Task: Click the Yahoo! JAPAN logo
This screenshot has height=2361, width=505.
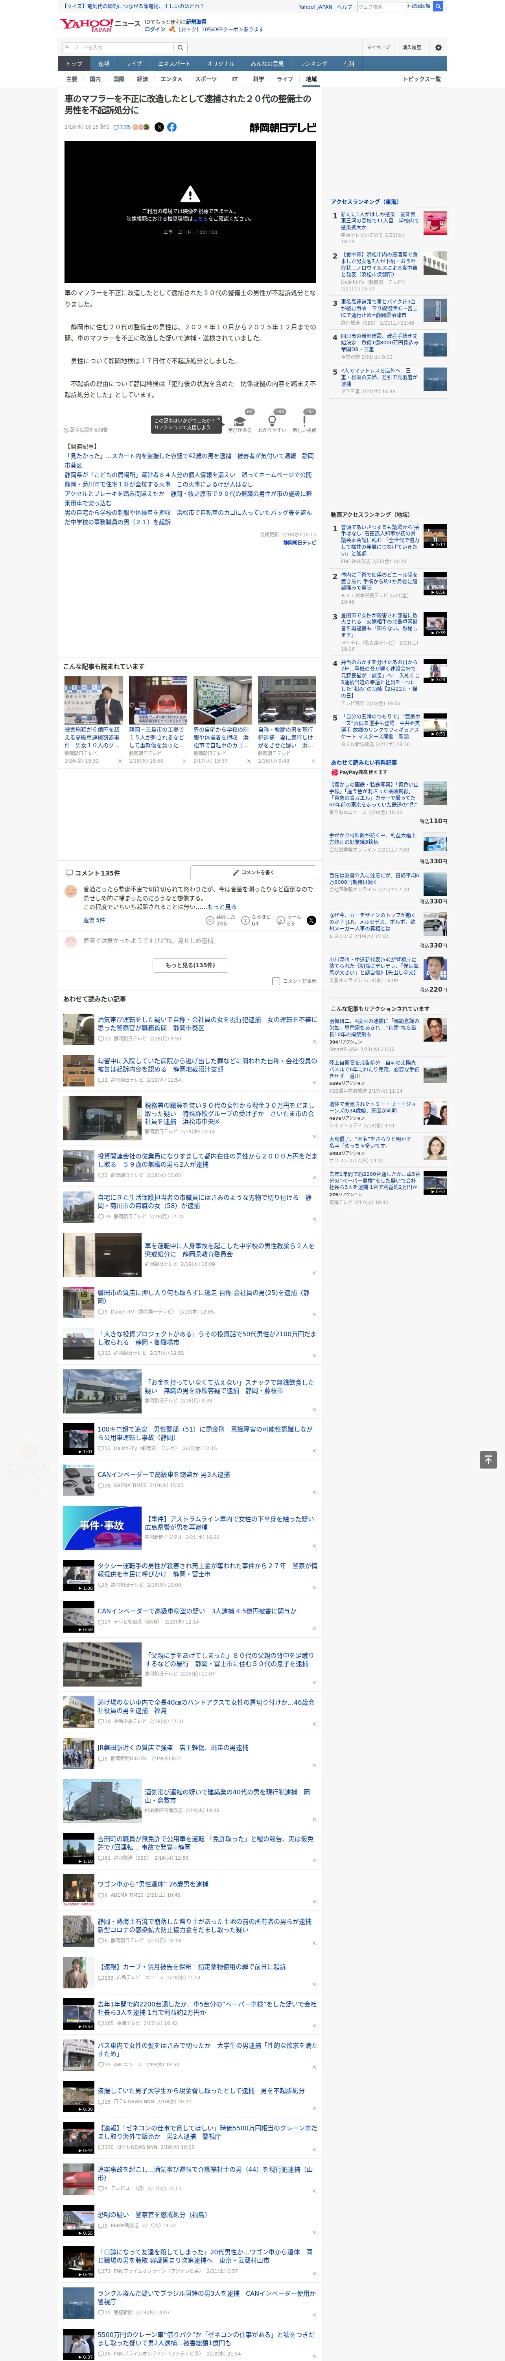Action: [87, 25]
